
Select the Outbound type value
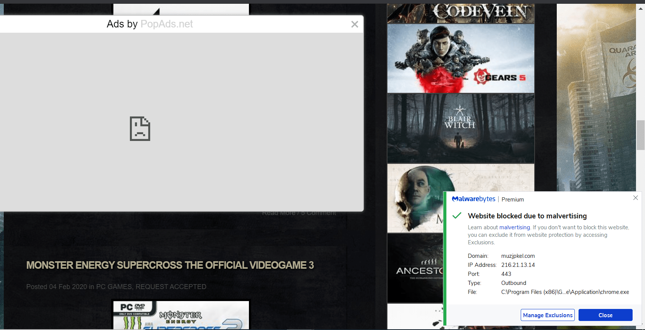click(514, 283)
